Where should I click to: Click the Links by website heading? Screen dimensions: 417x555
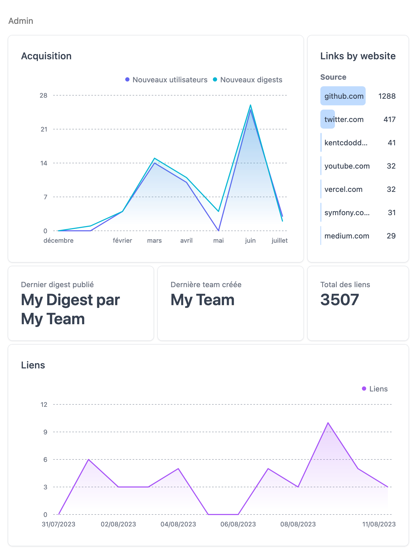coord(358,56)
